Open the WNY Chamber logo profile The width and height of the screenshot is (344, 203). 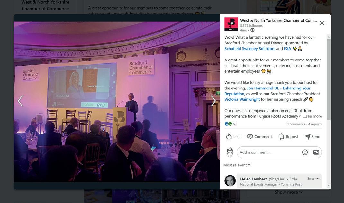coord(231,24)
